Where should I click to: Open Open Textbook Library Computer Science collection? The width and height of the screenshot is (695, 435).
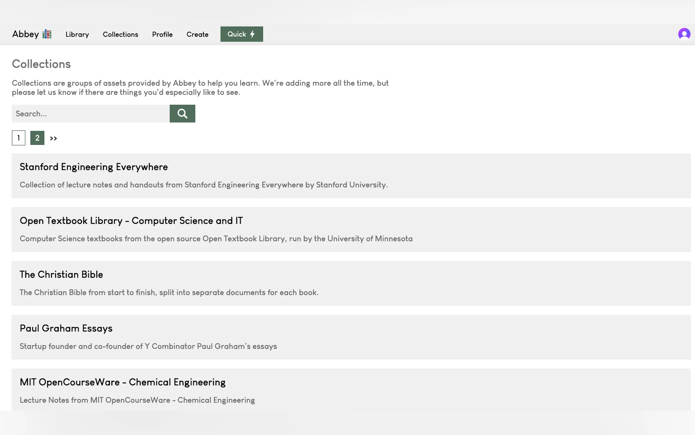(x=131, y=221)
